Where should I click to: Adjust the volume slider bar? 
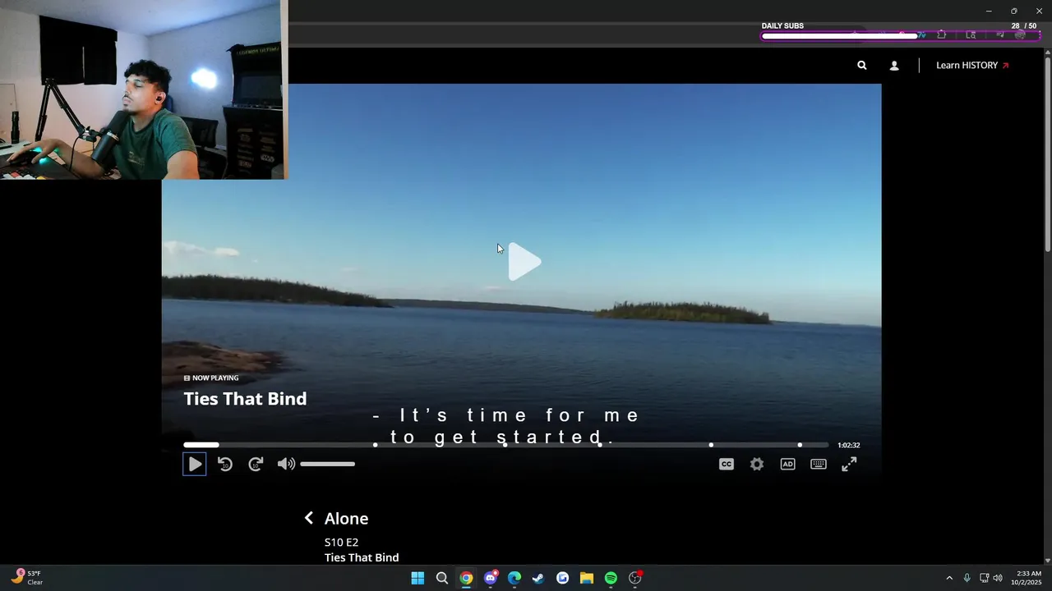coord(327,464)
